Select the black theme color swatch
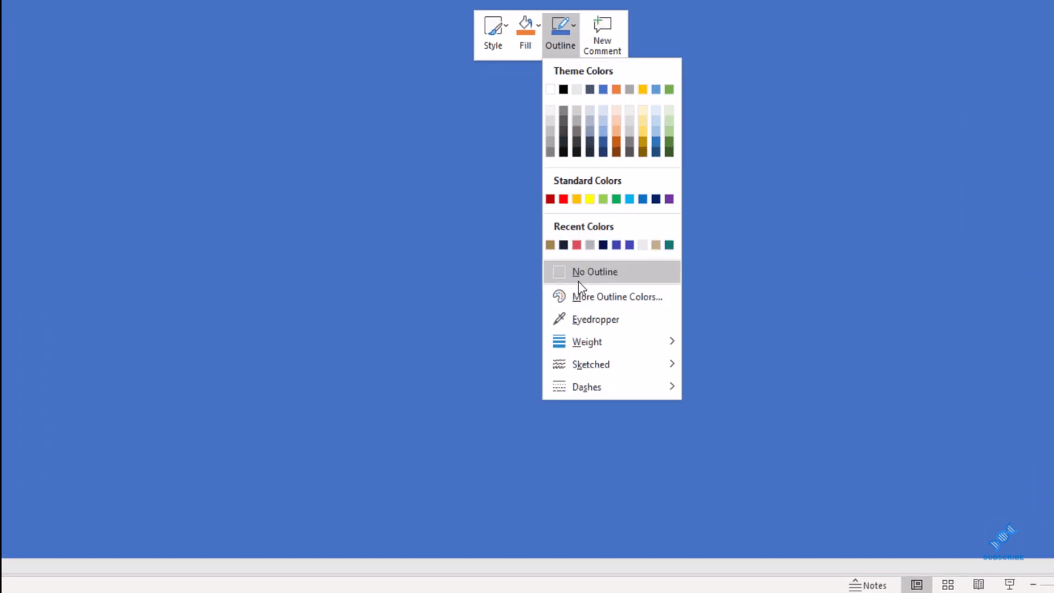The width and height of the screenshot is (1054, 593). 563,90
